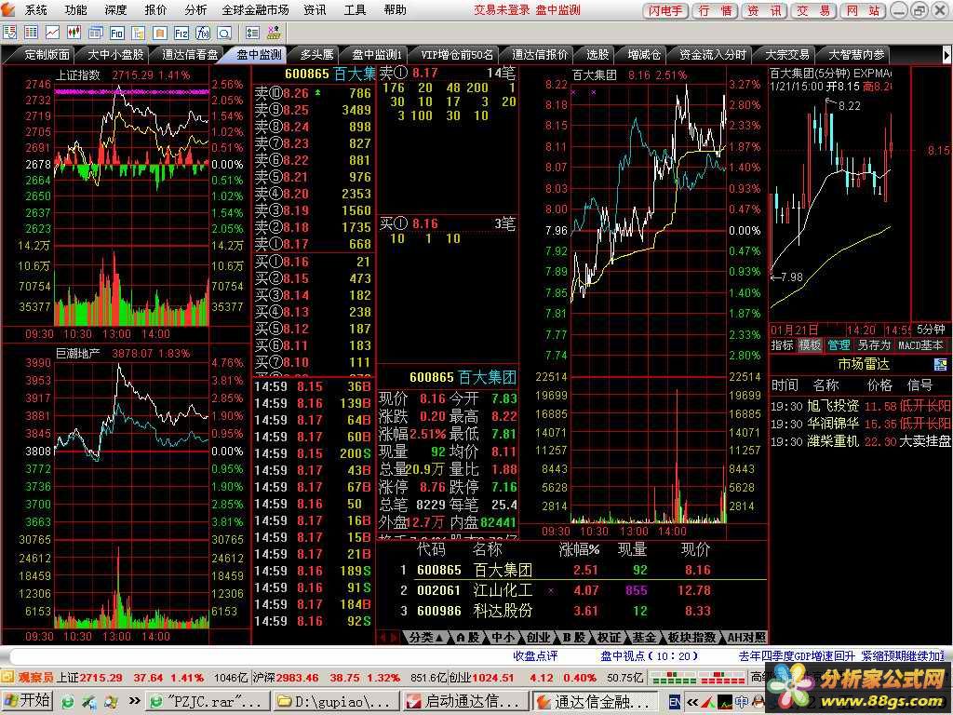Viewport: 953px width, 715px height.
Task: Click the F10 company info icon
Action: coord(116,33)
